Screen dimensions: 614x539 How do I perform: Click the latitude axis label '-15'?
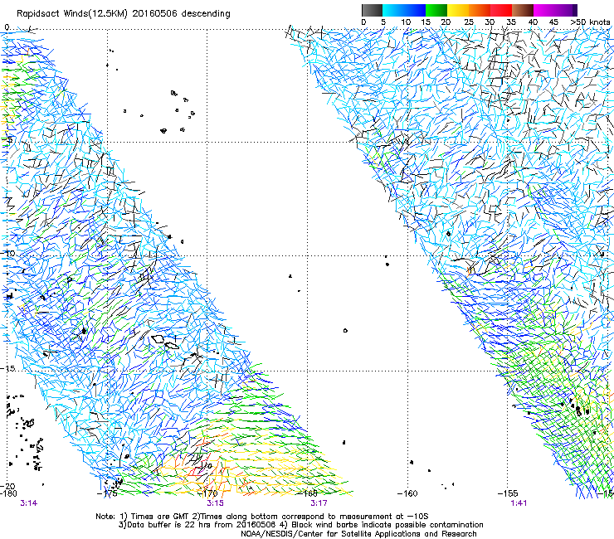tap(8, 368)
